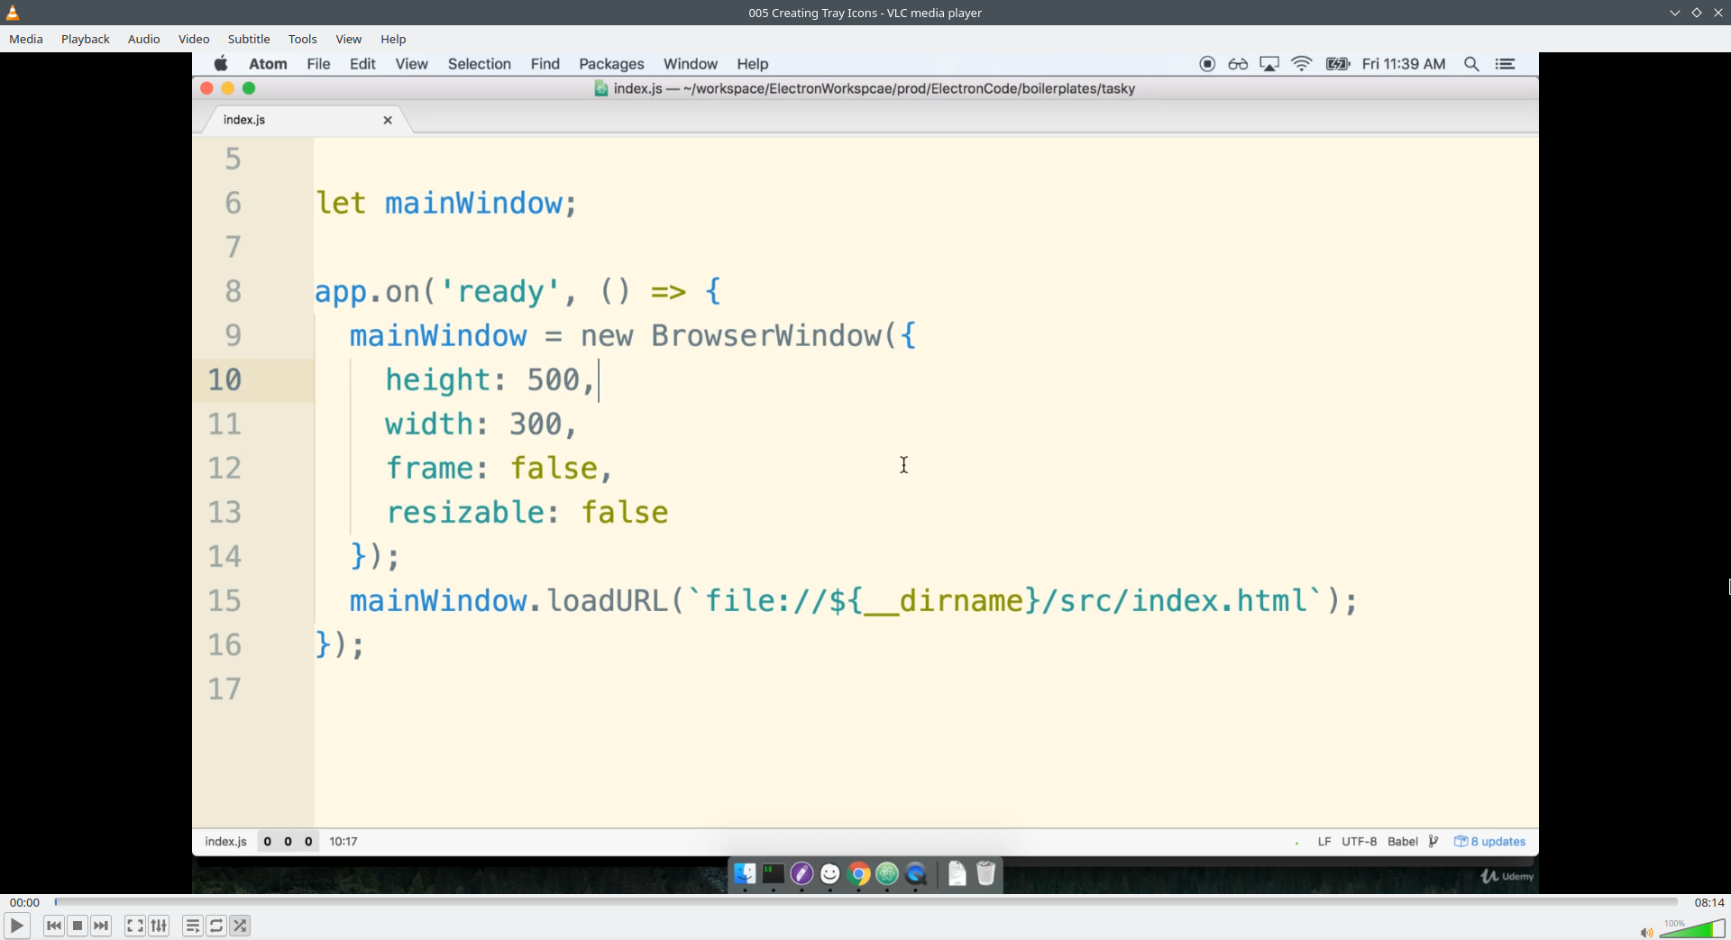The width and height of the screenshot is (1731, 940).
Task: Close the index.js tab
Action: point(388,119)
